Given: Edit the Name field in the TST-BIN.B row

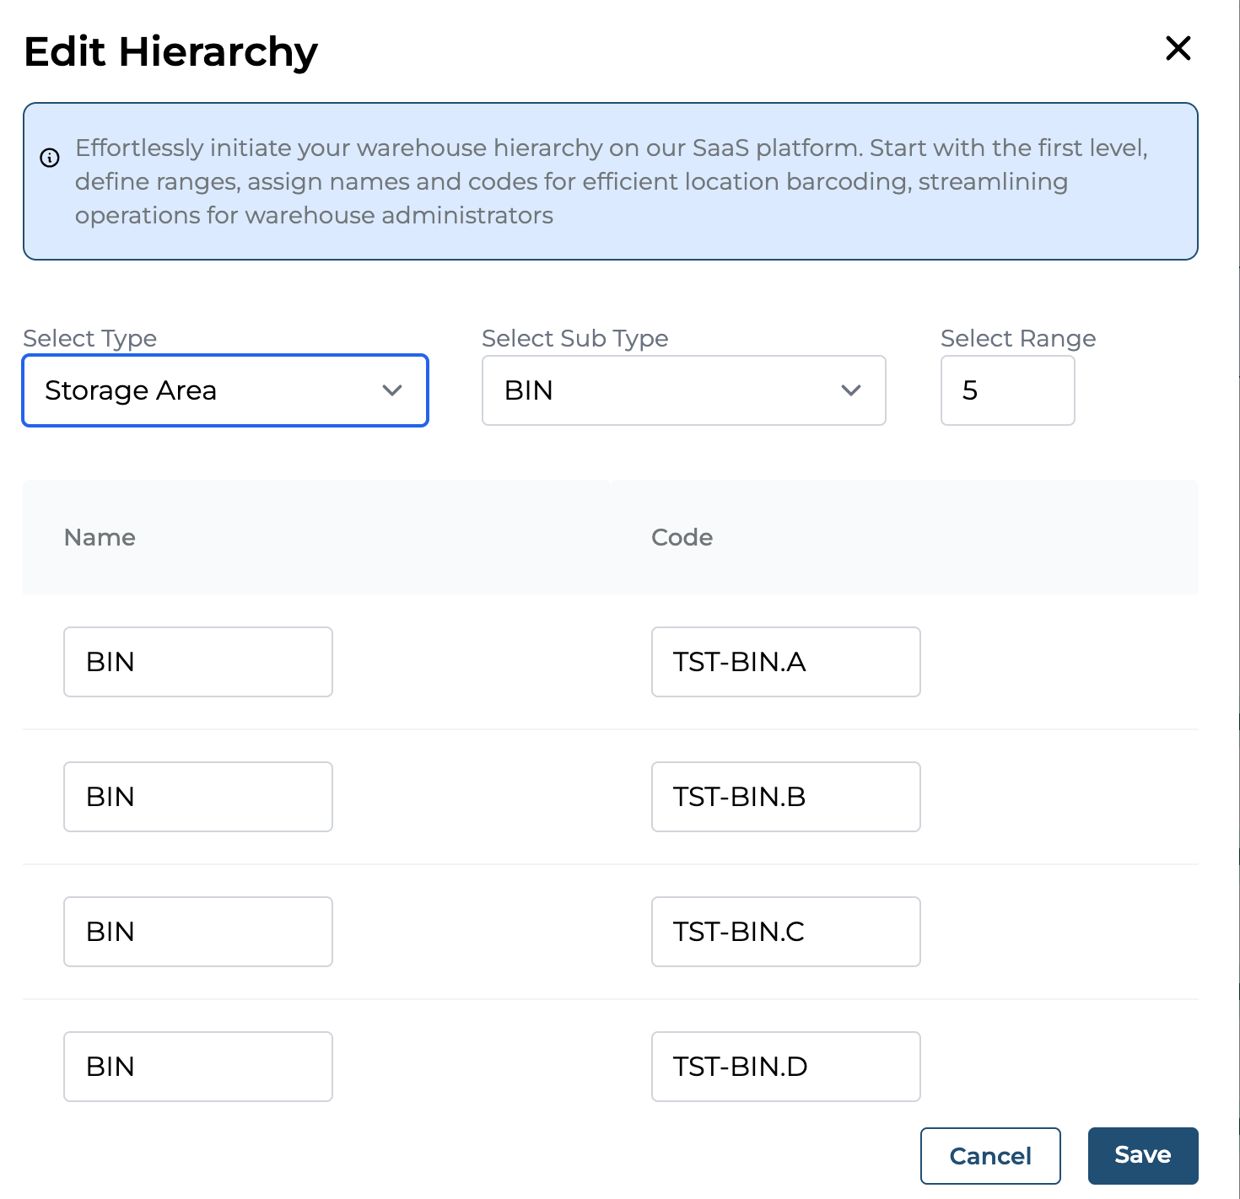Looking at the screenshot, I should pos(198,797).
